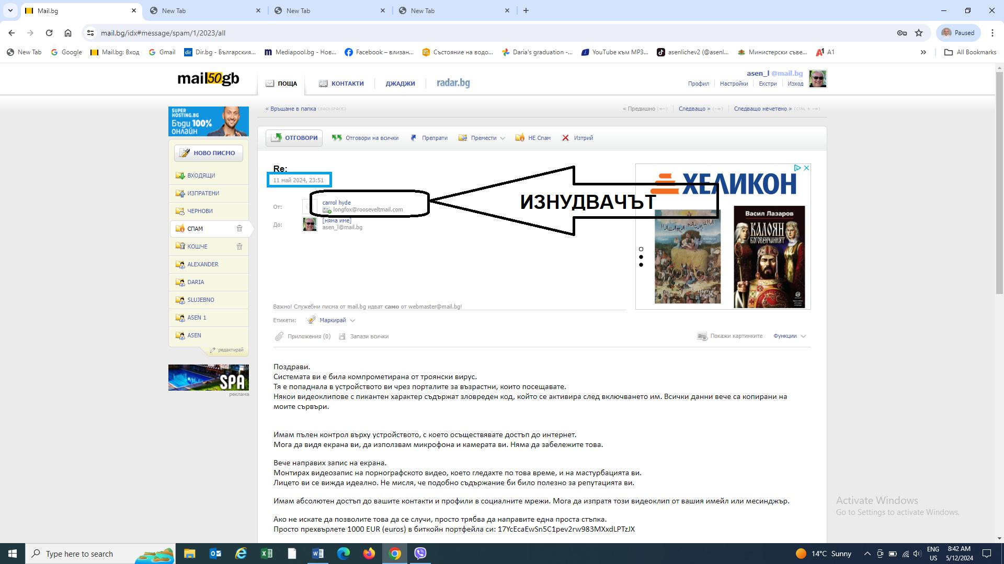The height and width of the screenshot is (564, 1004).
Task: Expand hidden bookmarks chevron
Action: pos(923,52)
